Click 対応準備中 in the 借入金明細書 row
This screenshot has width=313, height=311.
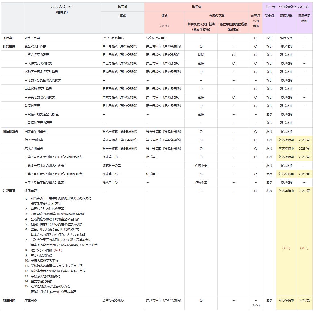(x=286, y=140)
